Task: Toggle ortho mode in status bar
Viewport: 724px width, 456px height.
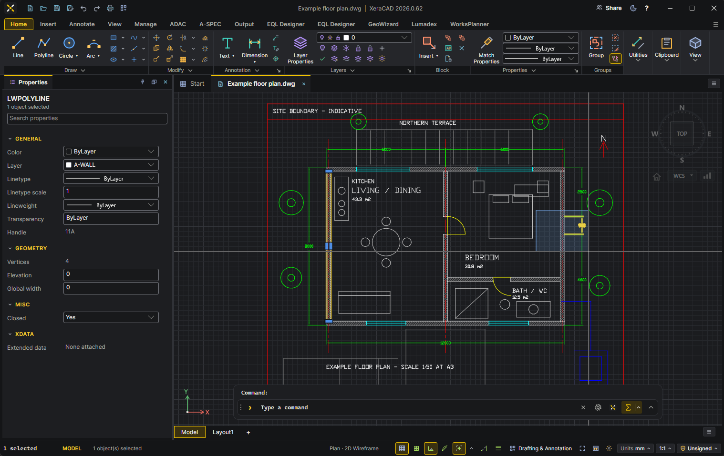Action: tap(431, 448)
